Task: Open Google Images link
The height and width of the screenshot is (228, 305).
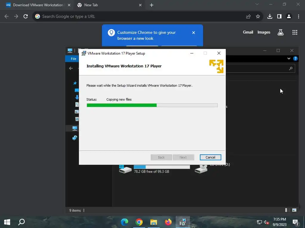Action: tap(264, 32)
